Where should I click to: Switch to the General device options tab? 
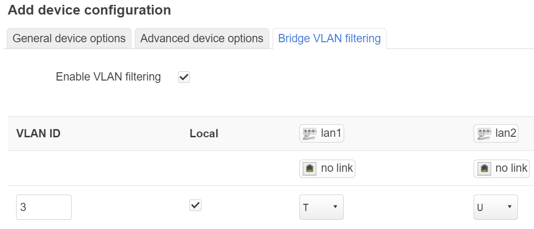[x=69, y=38]
